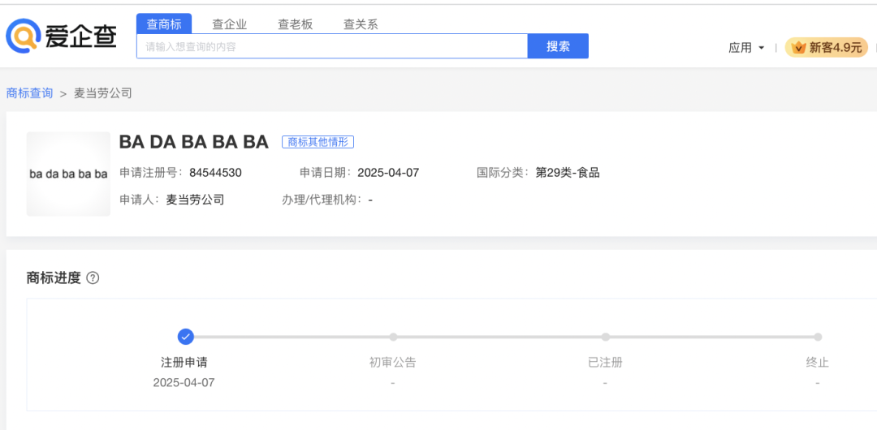Open the 商标查询 breadcrumb link
The image size is (877, 430).
[30, 93]
